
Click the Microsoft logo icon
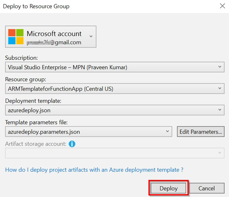click(16, 36)
